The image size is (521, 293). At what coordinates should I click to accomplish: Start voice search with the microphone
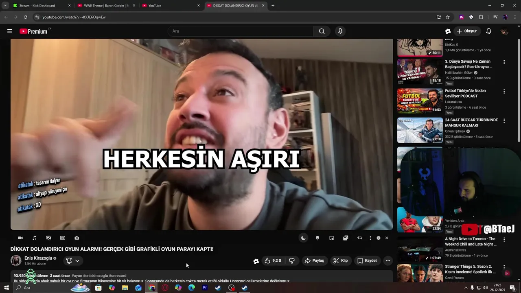coord(340,31)
